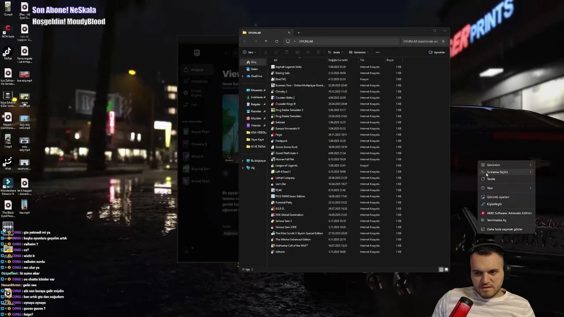Image resolution: width=564 pixels, height=317 pixels.
Task: Click Yenile in the desktop context menu
Action: (x=506, y=179)
